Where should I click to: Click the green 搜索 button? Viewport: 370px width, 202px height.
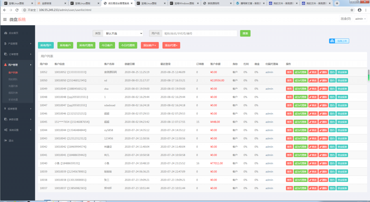coord(245,34)
